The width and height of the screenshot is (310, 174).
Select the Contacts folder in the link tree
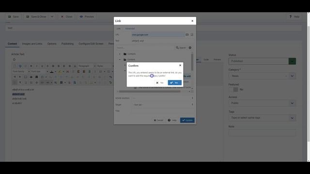pos(129,54)
